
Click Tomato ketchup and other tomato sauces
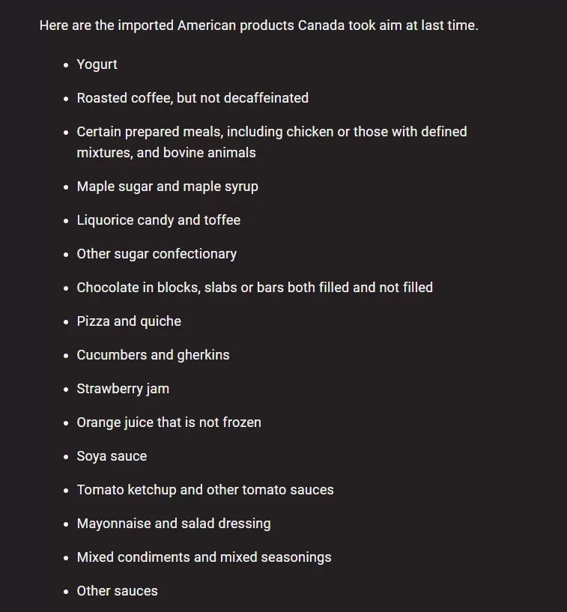point(205,490)
